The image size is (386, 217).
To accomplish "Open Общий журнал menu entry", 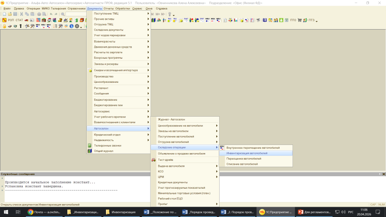I will [x=119, y=151].
